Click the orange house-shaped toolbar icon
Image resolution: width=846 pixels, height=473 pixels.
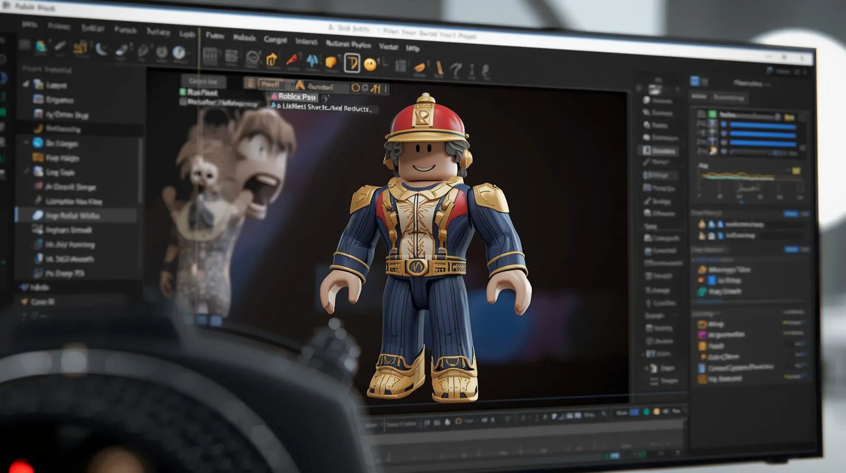272,59
